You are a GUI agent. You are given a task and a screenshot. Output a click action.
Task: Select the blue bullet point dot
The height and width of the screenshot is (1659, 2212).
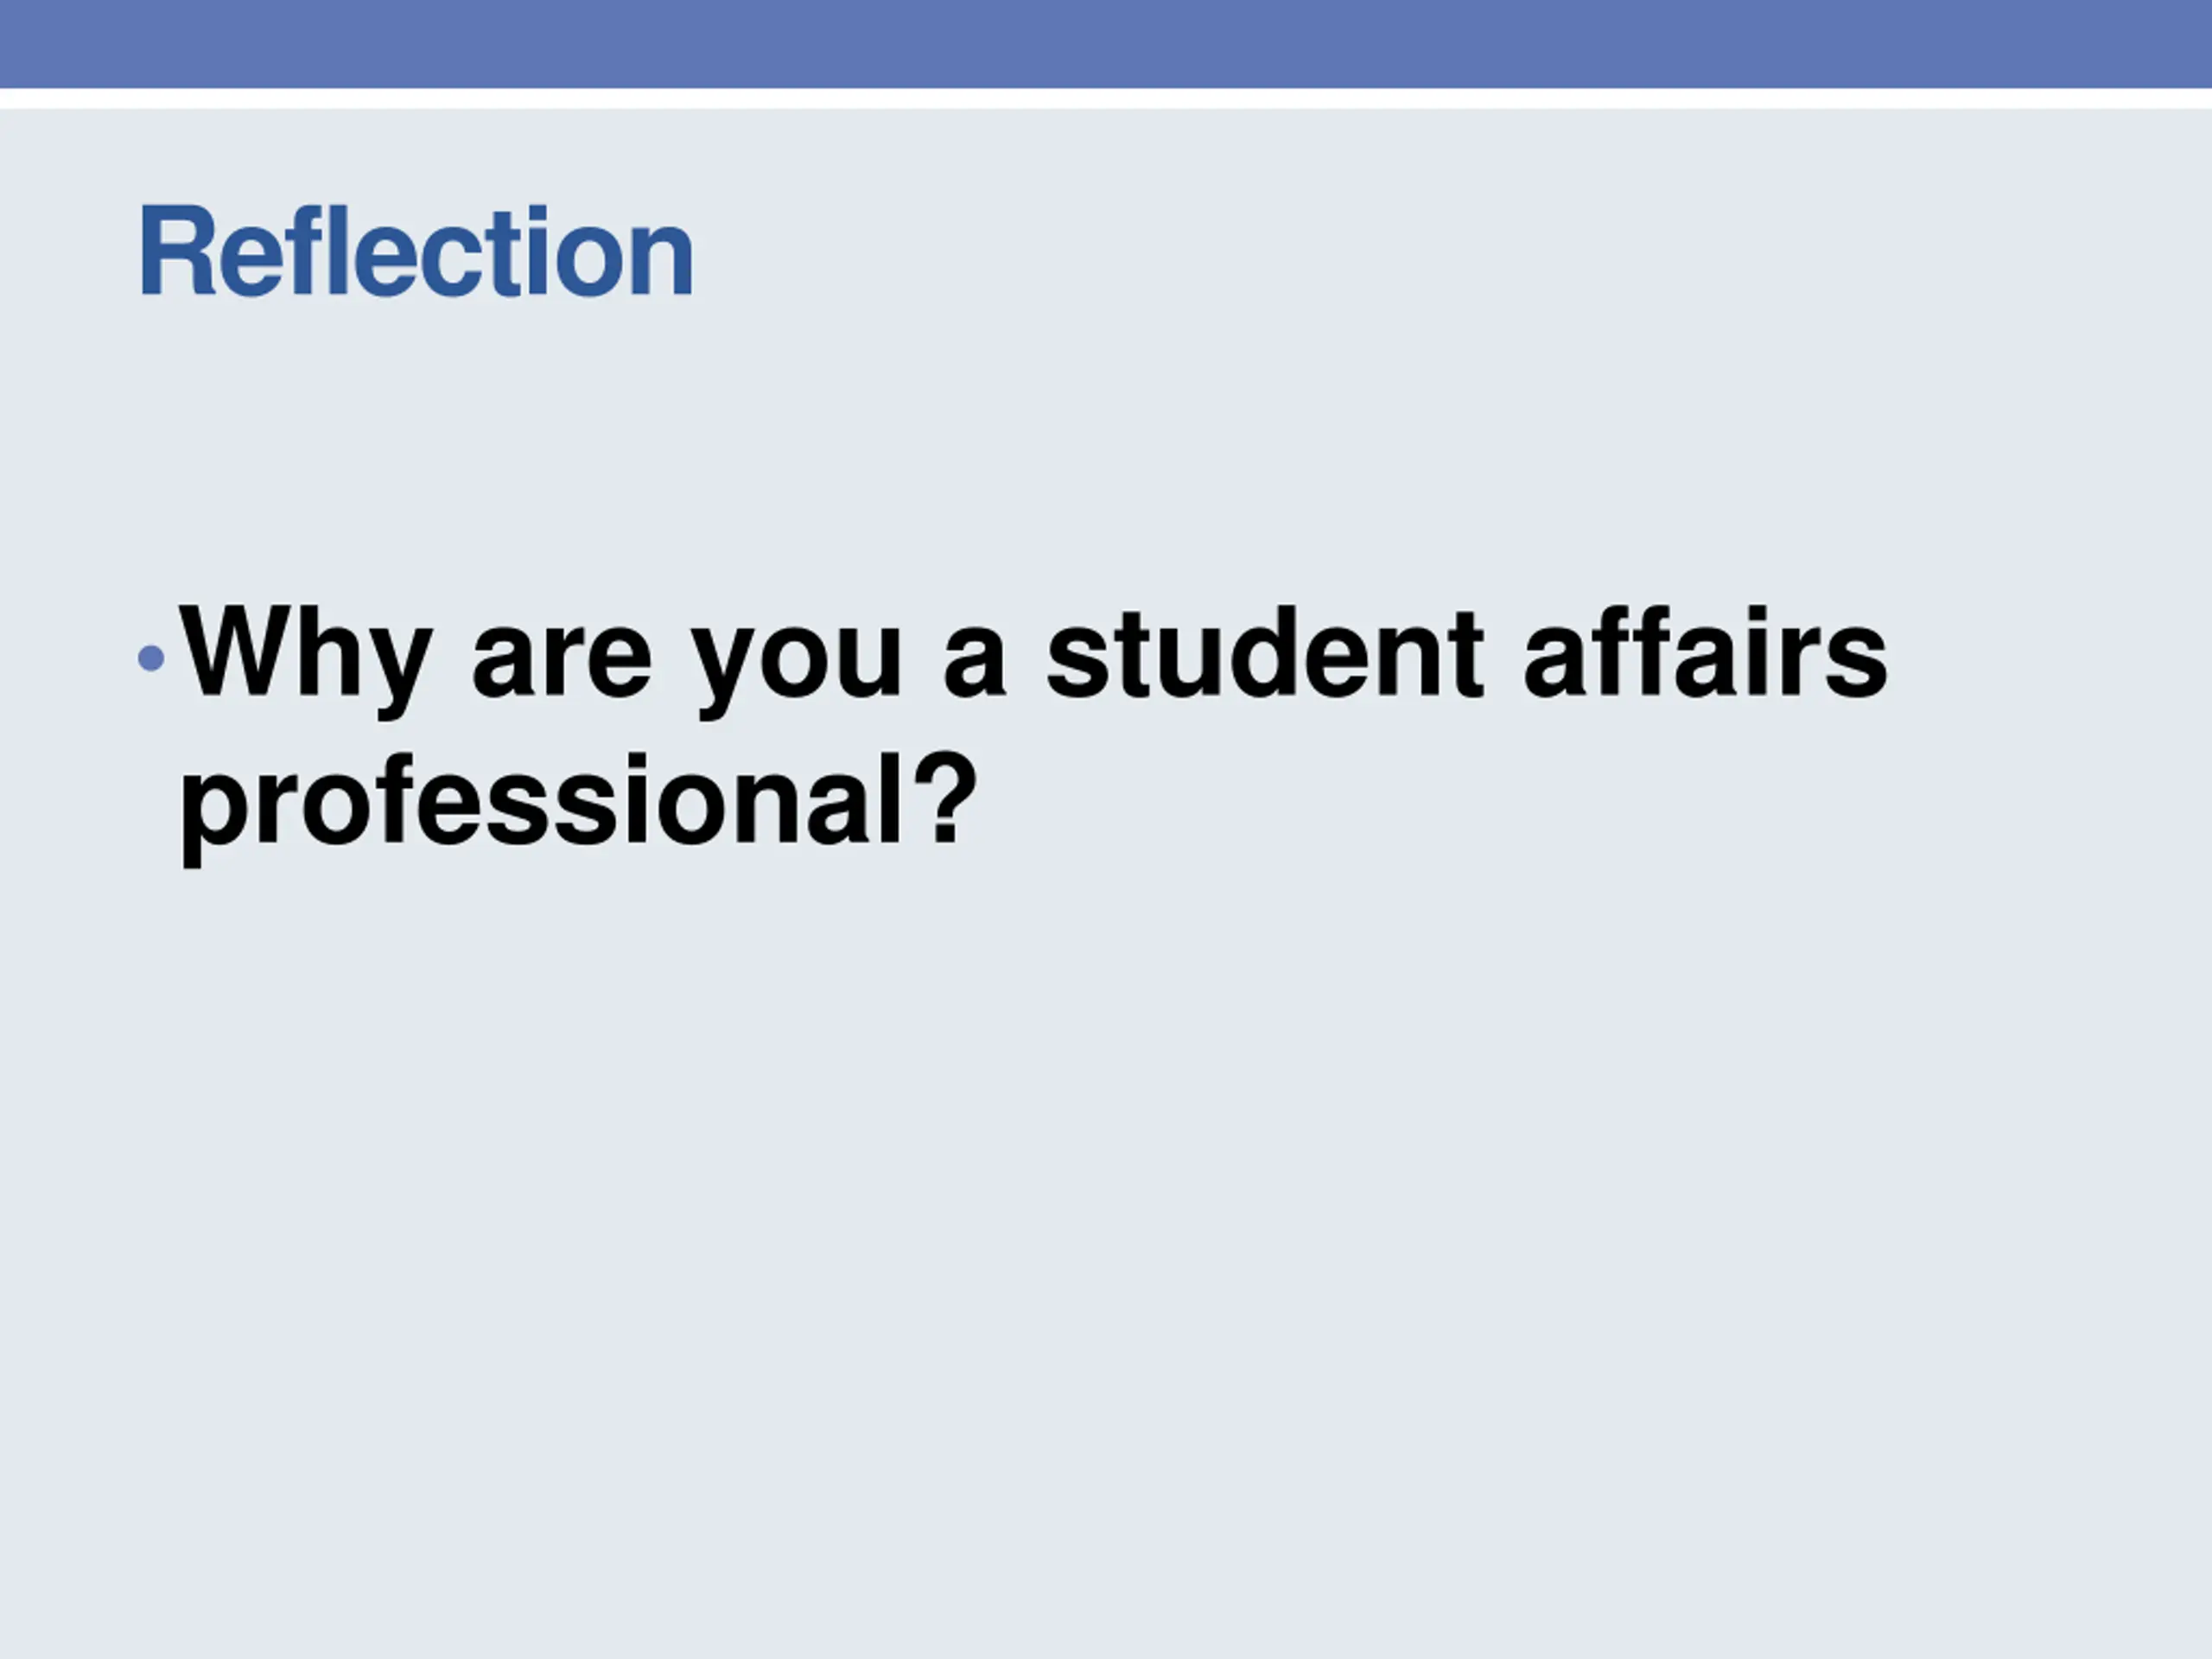click(151, 658)
